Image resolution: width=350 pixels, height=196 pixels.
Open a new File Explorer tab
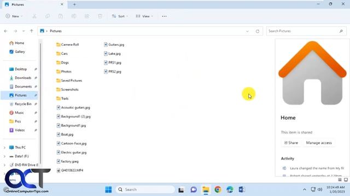pyautogui.click(x=74, y=4)
